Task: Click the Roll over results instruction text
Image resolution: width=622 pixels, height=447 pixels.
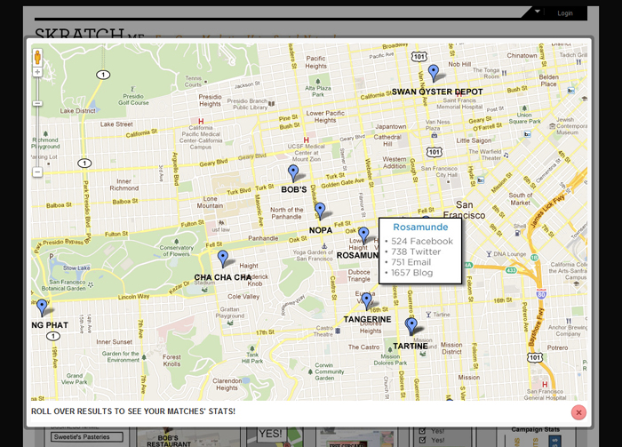Action: 133,411
